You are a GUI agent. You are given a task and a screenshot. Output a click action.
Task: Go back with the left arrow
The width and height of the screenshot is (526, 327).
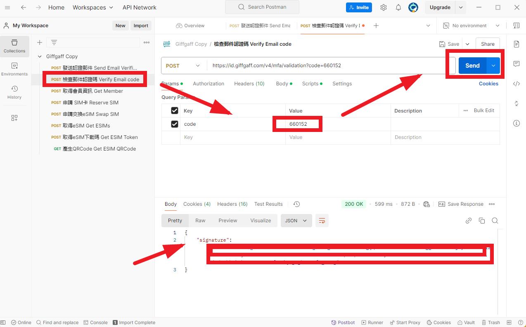[x=24, y=7]
